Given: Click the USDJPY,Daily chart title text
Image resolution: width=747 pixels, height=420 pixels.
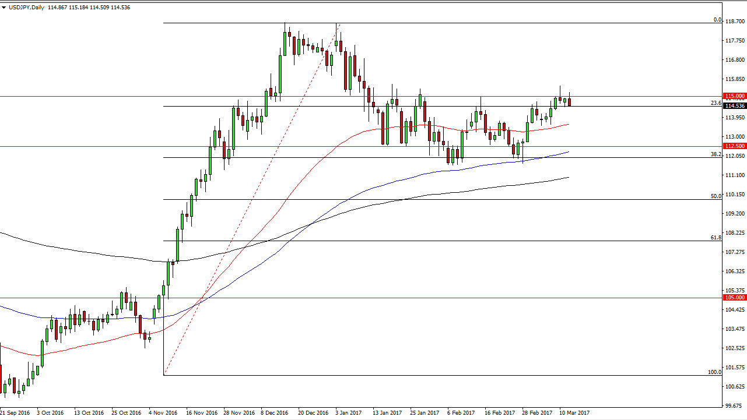Looking at the screenshot, I should pos(27,8).
